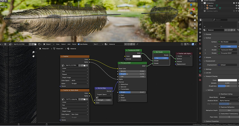Enable Raytrace Refraction checkbox
Viewport: 239px width, 126px height.
coord(220,107)
